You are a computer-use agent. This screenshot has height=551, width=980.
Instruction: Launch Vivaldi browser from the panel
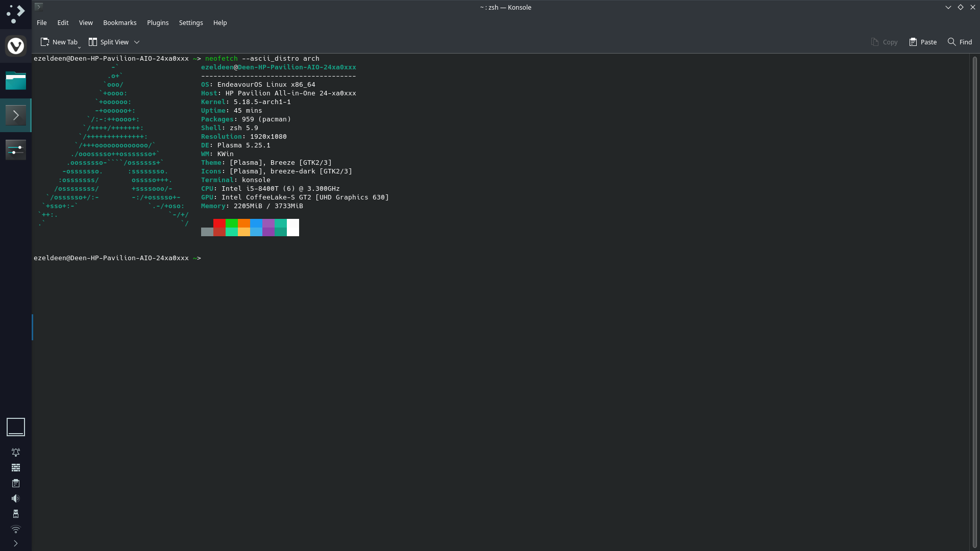pos(15,46)
